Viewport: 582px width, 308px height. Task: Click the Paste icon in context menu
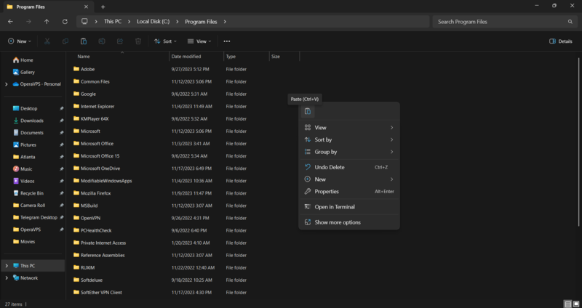pos(308,111)
